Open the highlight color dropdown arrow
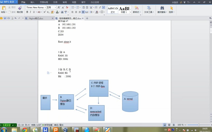This screenshot has height=132, width=212. click(x=55, y=12)
